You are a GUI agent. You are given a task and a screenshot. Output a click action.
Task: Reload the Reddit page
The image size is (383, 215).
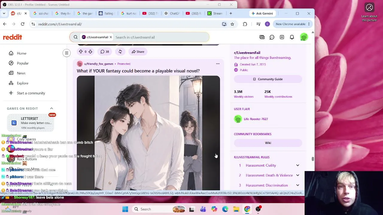click(22, 24)
